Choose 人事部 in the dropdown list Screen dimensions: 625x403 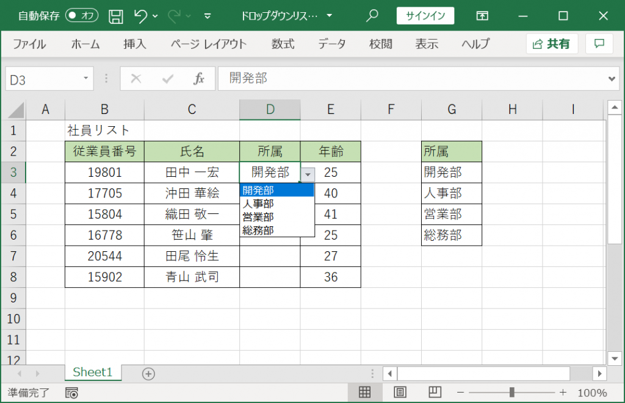(x=276, y=204)
